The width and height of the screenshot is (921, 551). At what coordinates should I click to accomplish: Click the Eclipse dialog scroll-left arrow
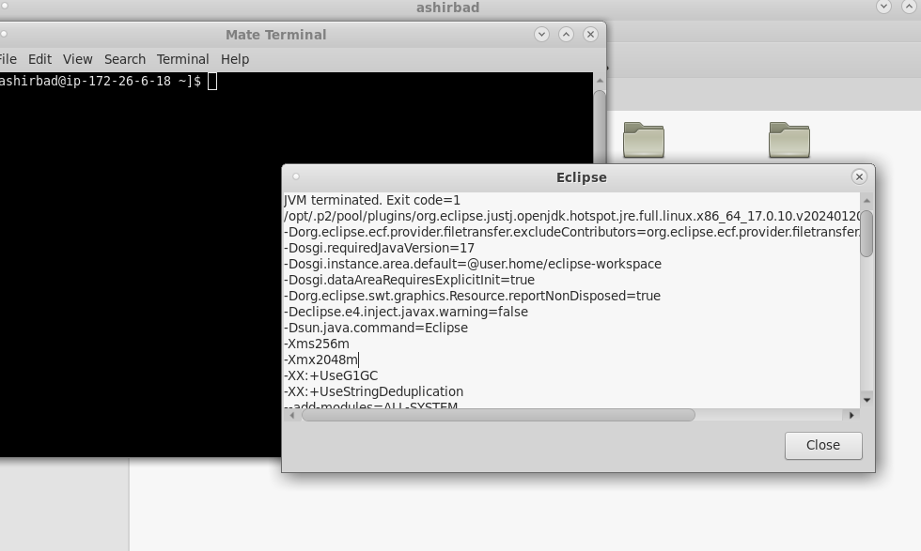pos(292,415)
